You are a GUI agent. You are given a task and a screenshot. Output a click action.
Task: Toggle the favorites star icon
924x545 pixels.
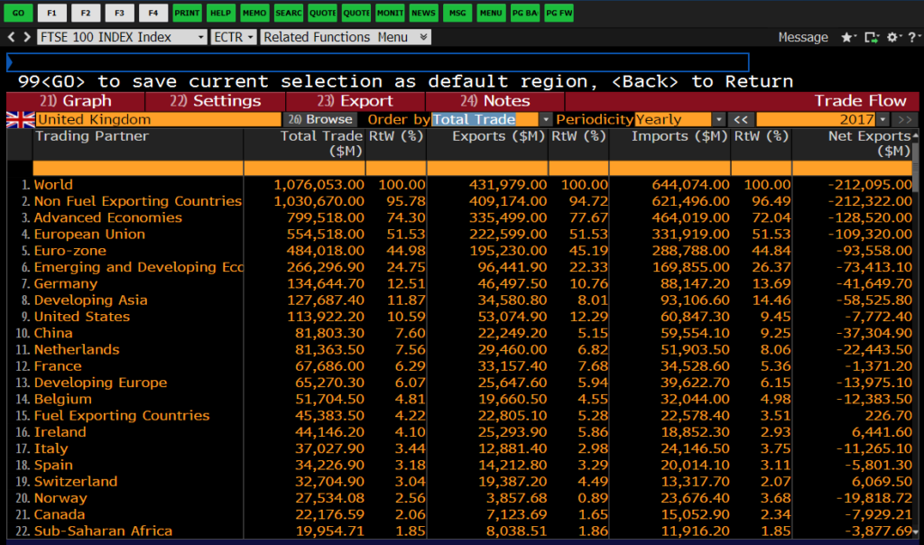845,38
